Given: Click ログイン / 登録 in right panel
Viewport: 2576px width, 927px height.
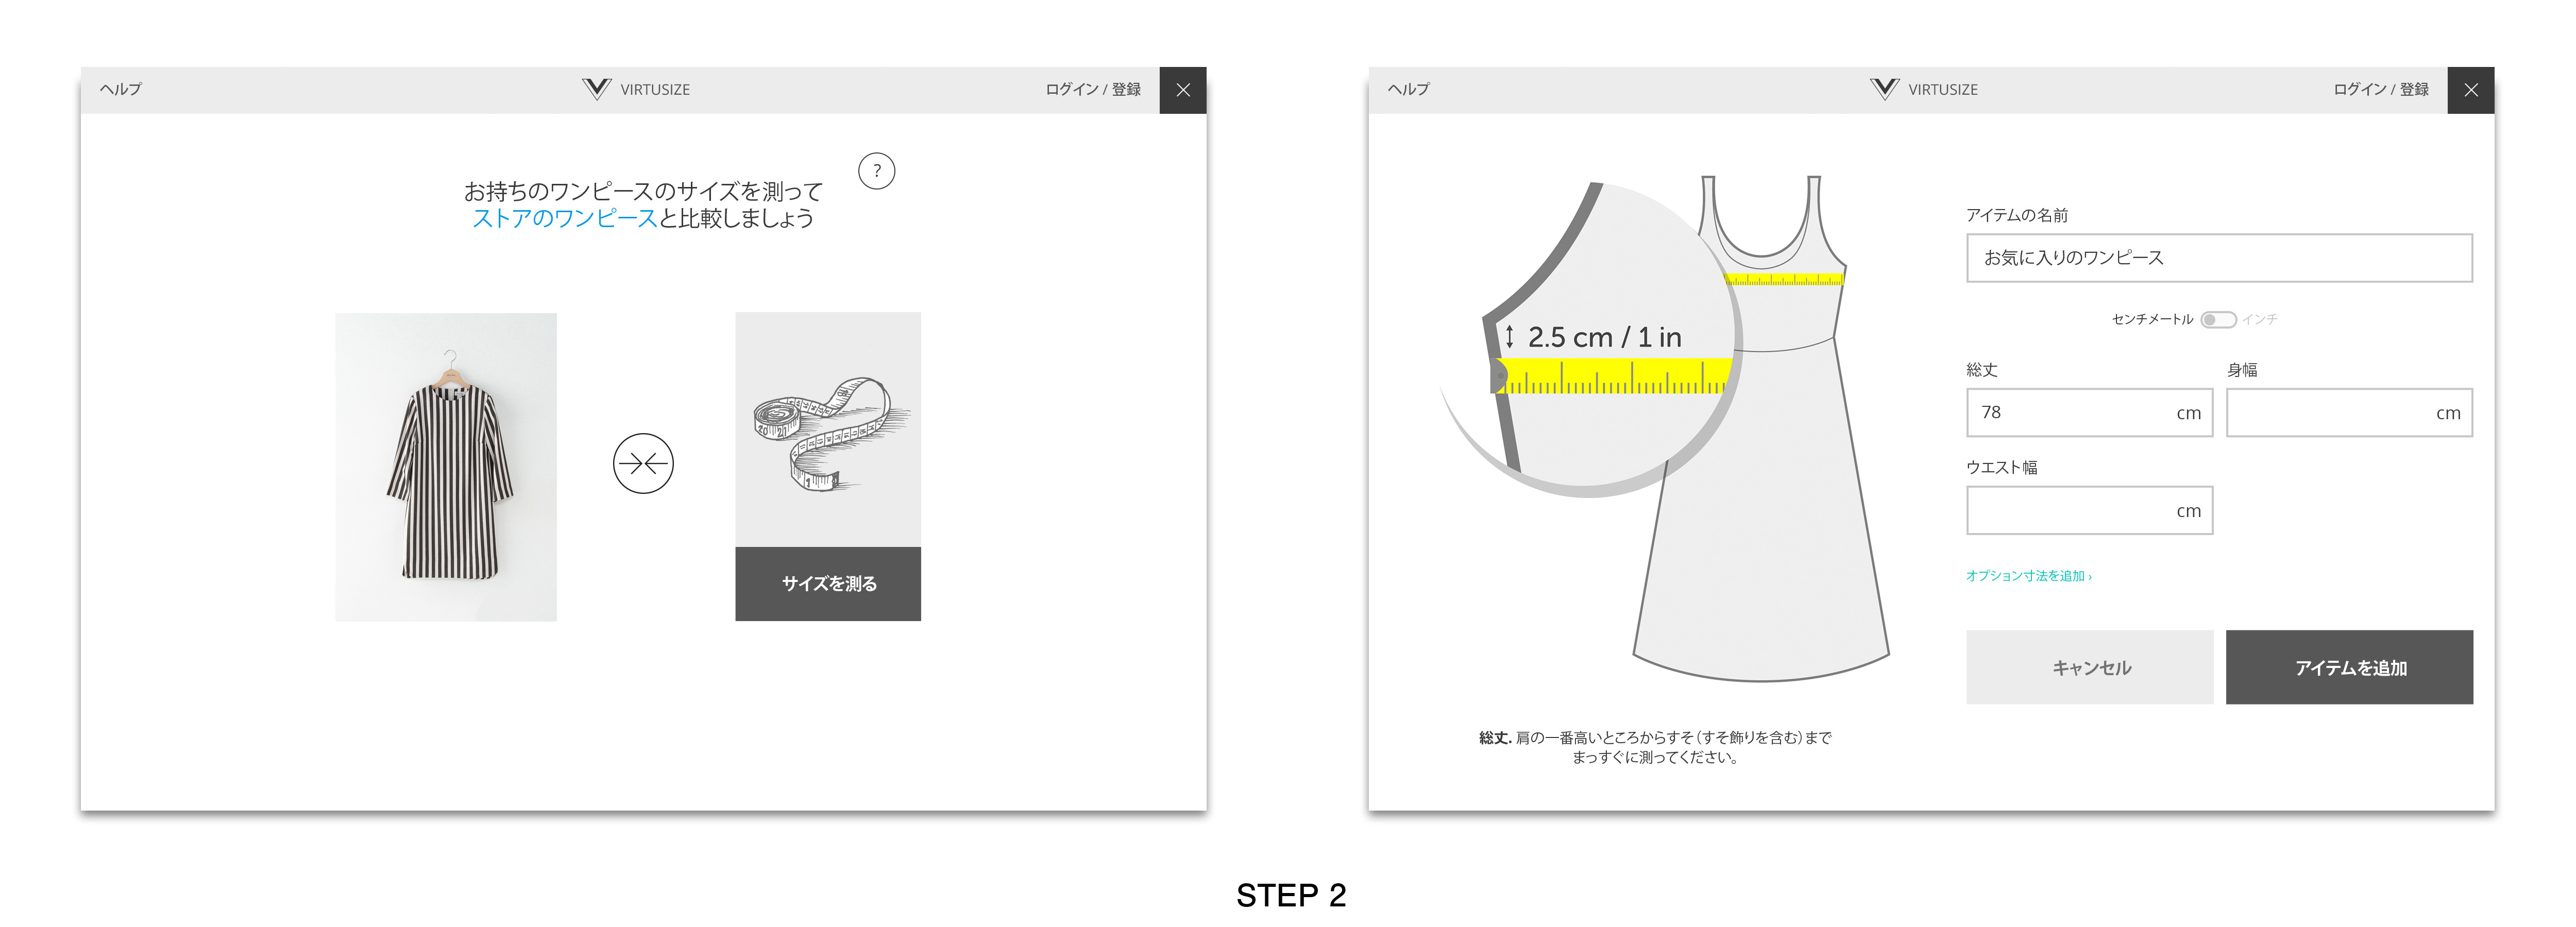Looking at the screenshot, I should coord(2381,89).
